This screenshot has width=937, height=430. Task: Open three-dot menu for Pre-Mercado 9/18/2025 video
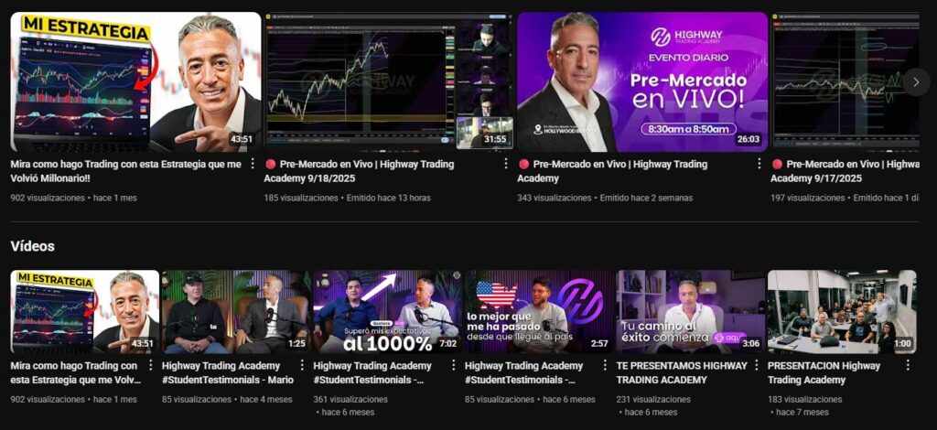pyautogui.click(x=505, y=164)
